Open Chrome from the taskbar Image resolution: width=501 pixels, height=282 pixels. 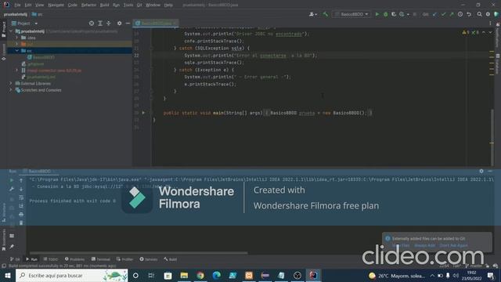coord(200,275)
